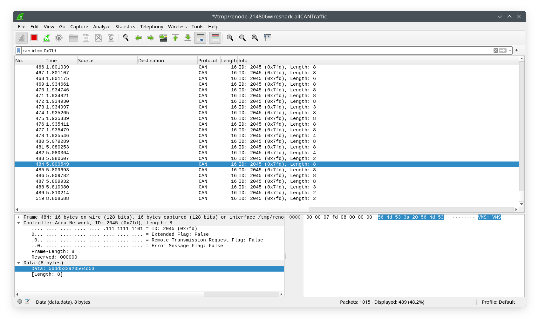This screenshot has width=539, height=323.
Task: Select the Frame-Length: 8 line
Action: pyautogui.click(x=149, y=252)
